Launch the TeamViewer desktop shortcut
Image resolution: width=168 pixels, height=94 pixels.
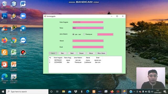pyautogui.click(x=23, y=41)
